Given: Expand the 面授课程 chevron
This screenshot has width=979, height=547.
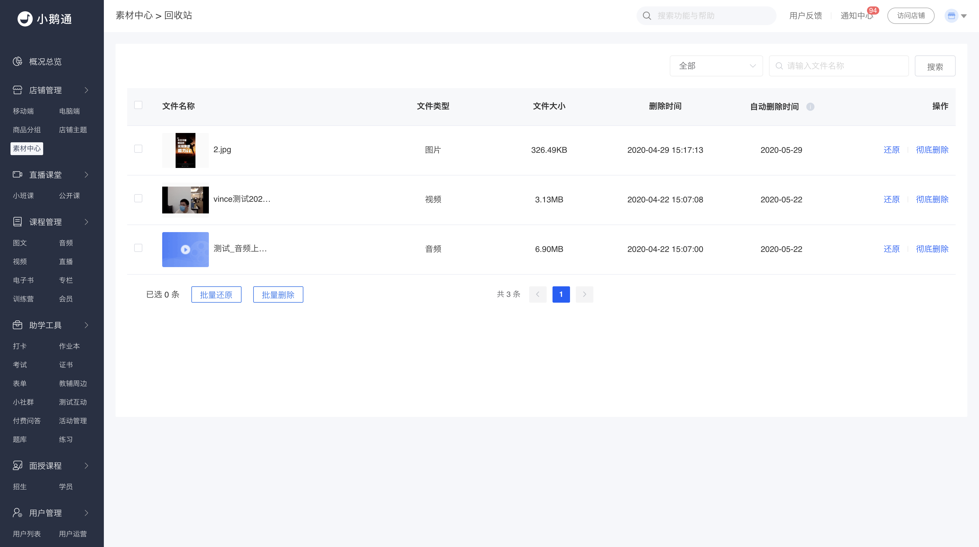Looking at the screenshot, I should point(87,466).
